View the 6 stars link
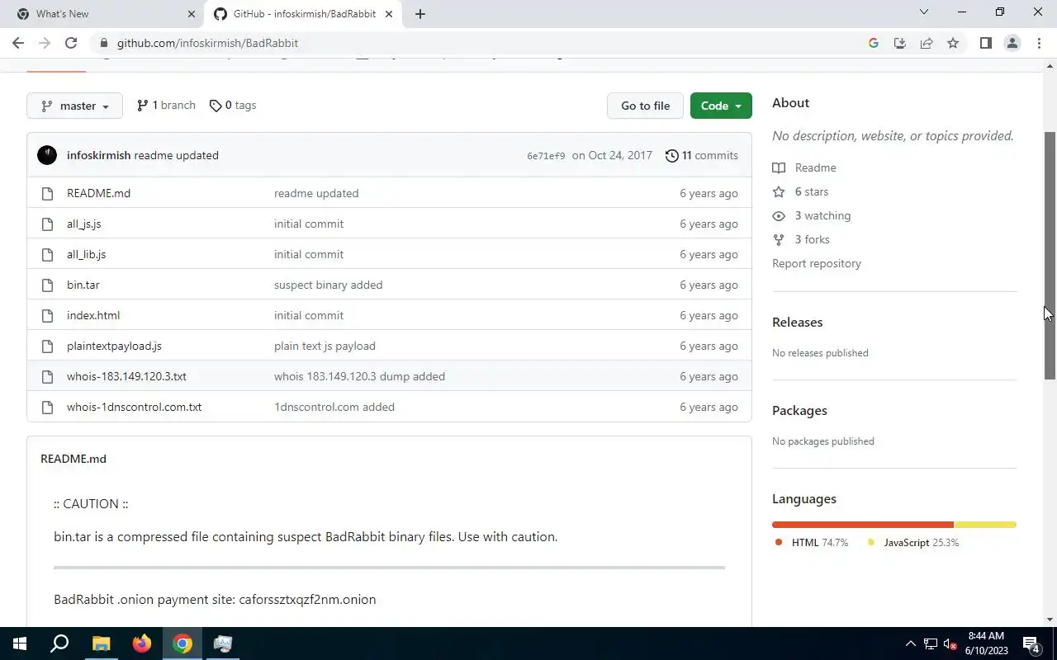 [800, 191]
